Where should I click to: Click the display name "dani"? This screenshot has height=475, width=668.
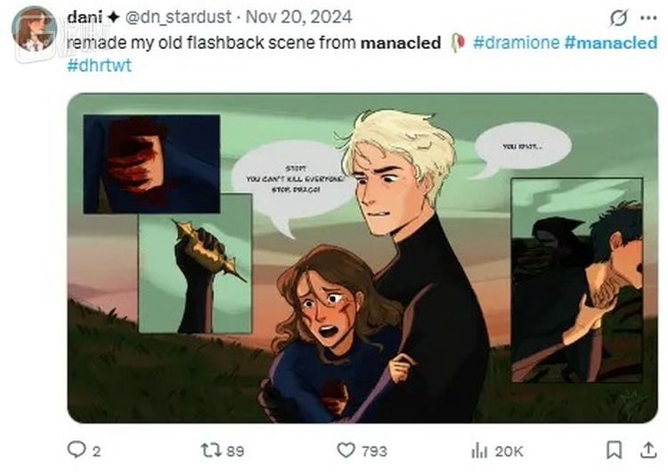82,17
